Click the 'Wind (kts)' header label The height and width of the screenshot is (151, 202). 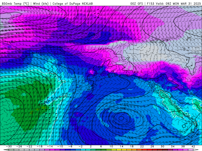coord(41,4)
